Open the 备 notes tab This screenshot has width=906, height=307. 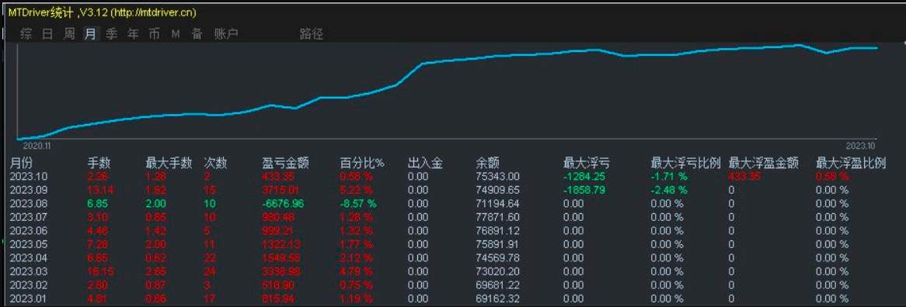197,34
